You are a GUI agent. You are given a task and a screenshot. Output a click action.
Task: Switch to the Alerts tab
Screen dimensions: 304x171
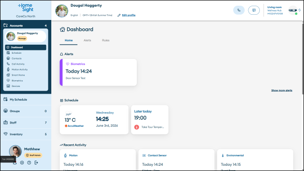pyautogui.click(x=87, y=40)
